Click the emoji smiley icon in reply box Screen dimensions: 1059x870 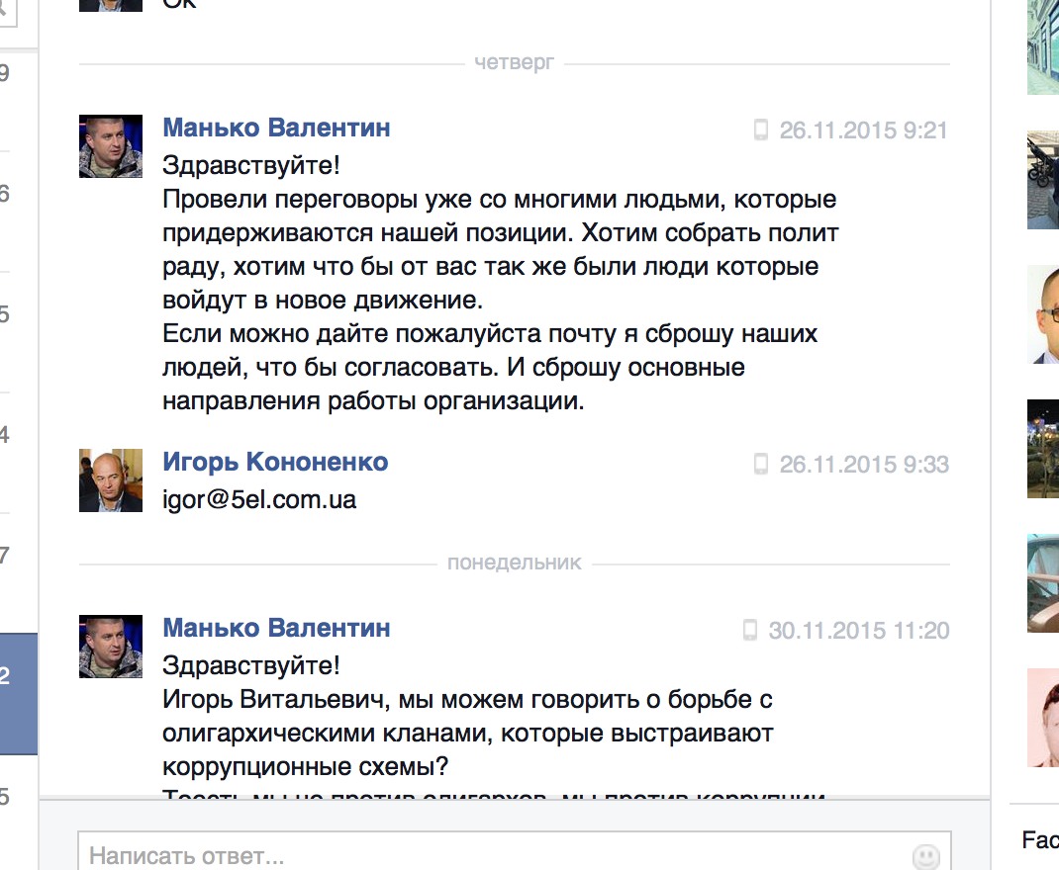click(926, 857)
